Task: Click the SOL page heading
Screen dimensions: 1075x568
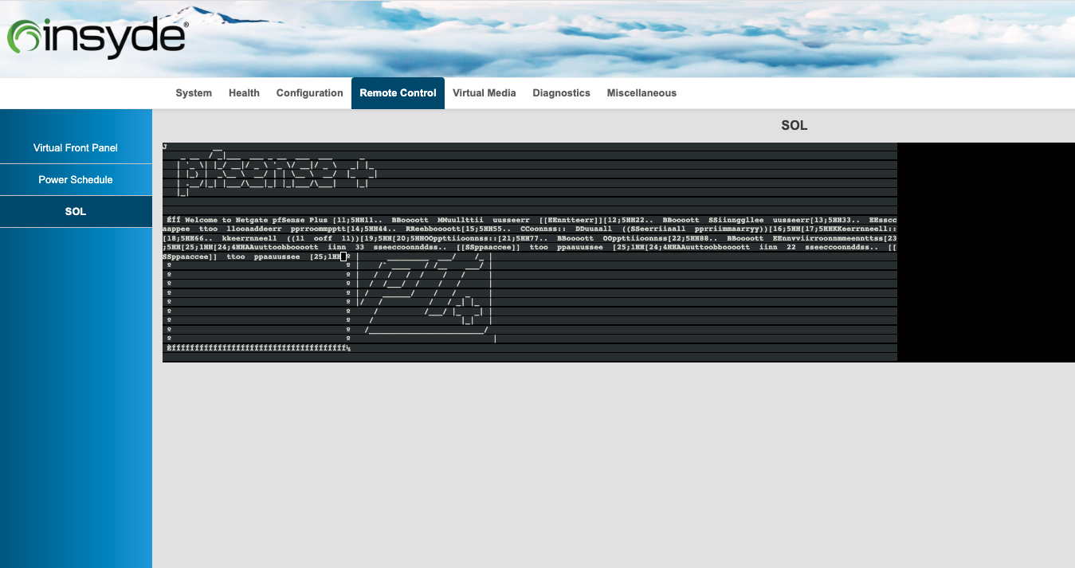Action: pos(794,126)
